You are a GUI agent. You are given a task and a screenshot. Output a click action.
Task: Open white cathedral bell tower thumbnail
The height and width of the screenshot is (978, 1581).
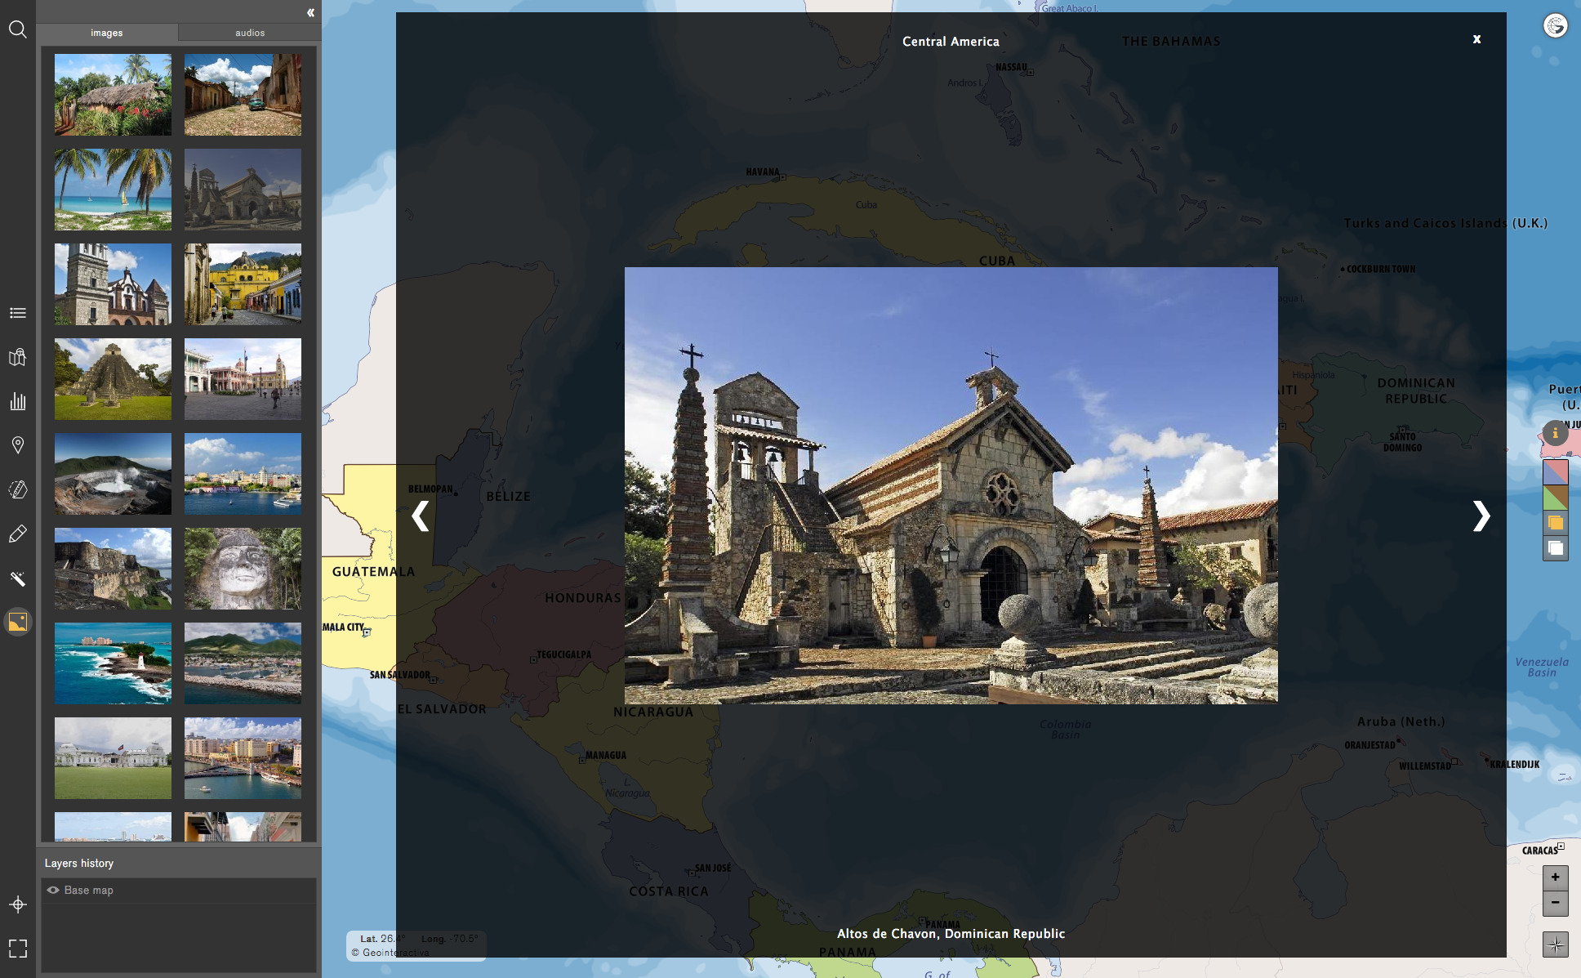point(113,284)
